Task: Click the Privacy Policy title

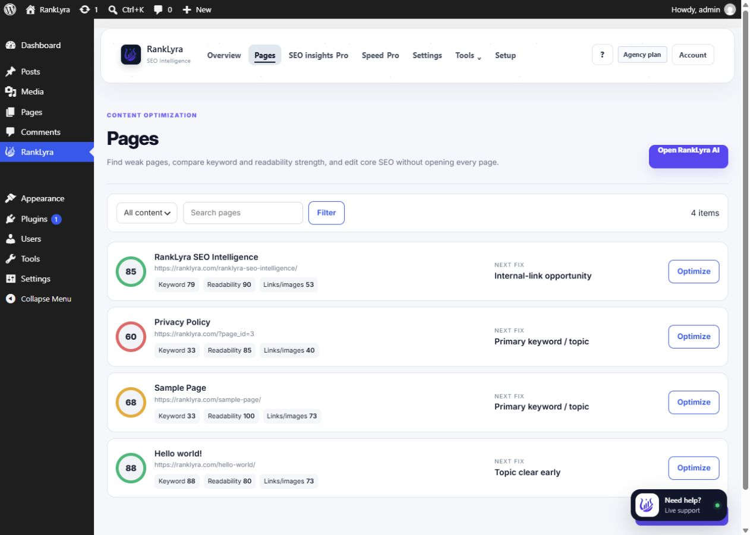Action: pos(182,322)
